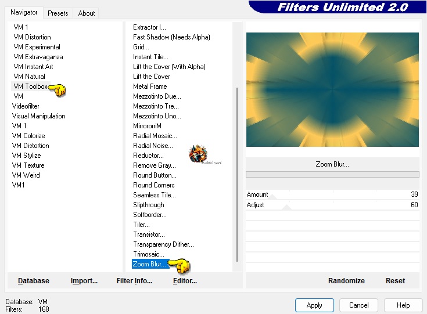This screenshot has width=427, height=314.
Task: Choose the Reductor... filter
Action: [148, 156]
